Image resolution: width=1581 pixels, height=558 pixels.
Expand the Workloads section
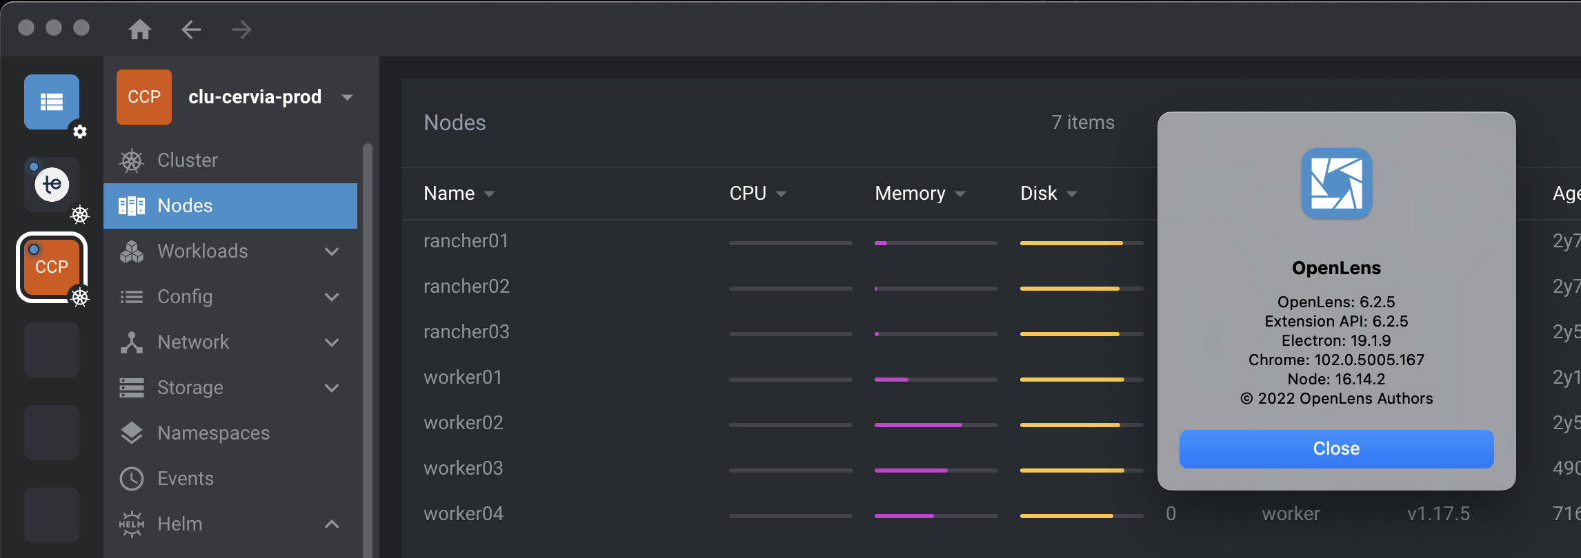pos(332,251)
